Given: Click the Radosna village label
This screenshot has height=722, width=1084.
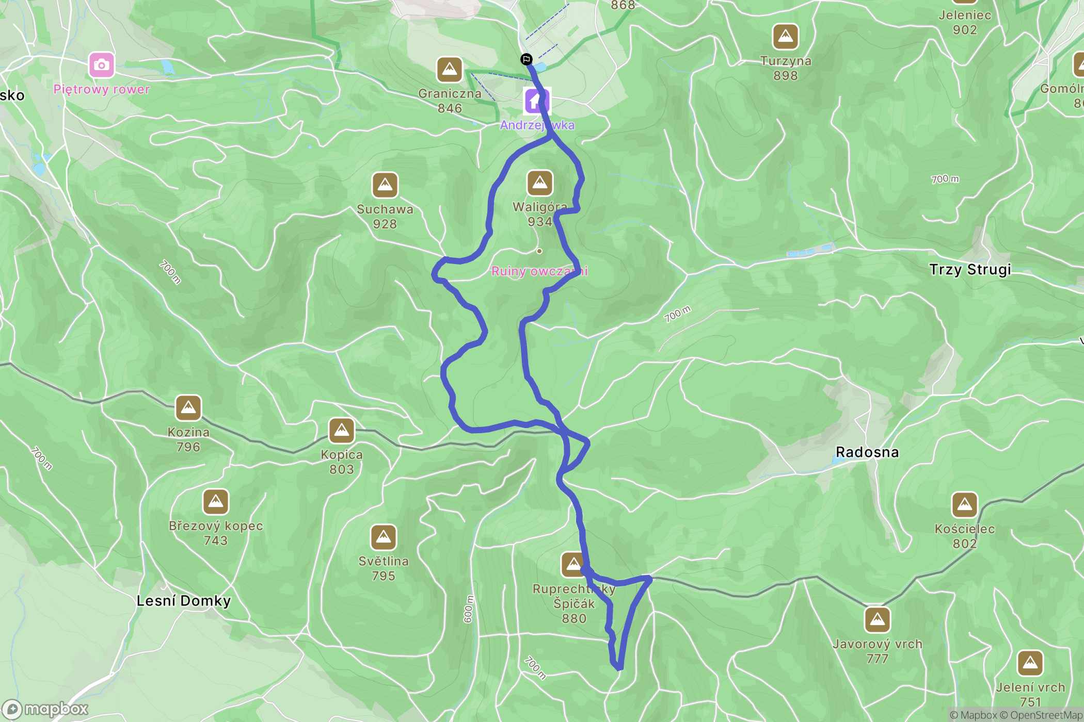Looking at the screenshot, I should point(867,452).
